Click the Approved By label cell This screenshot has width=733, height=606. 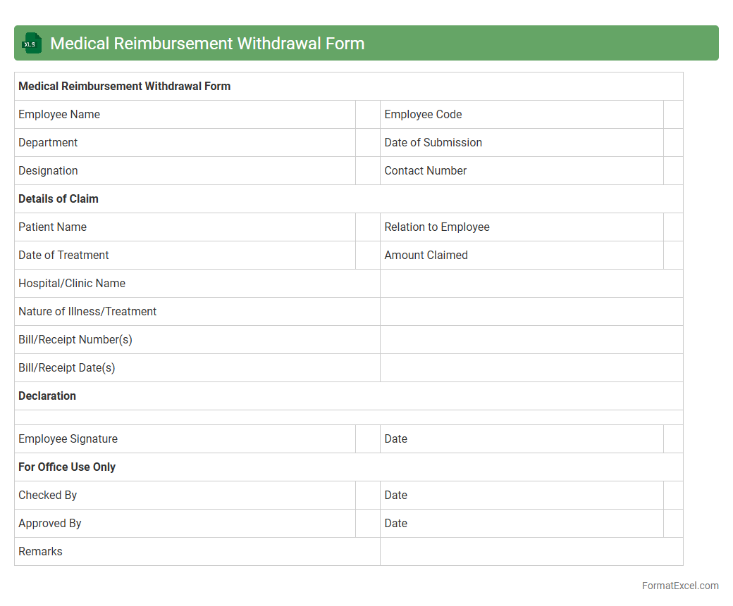coord(185,524)
